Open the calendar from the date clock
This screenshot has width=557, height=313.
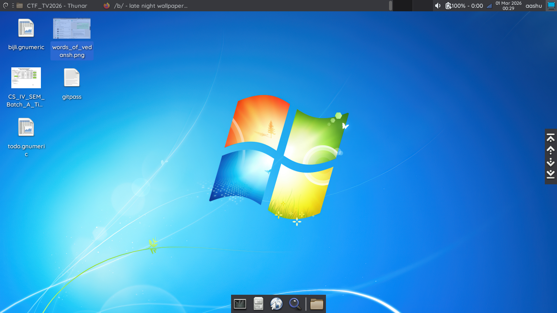tap(508, 6)
